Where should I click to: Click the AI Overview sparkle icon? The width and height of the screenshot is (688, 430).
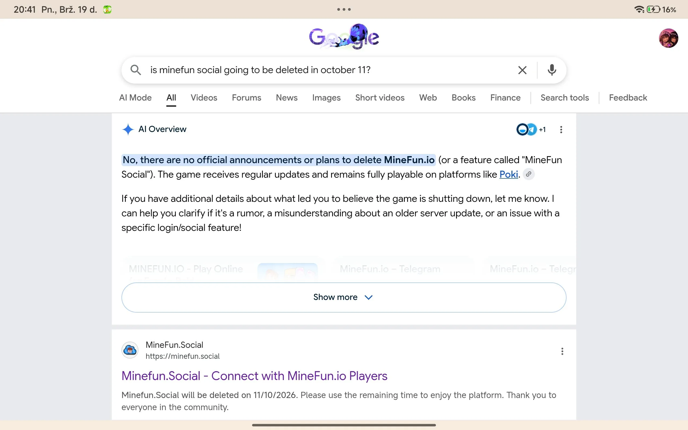tap(128, 129)
